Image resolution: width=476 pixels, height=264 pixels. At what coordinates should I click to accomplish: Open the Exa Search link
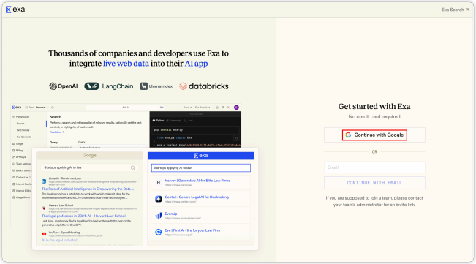(x=455, y=10)
